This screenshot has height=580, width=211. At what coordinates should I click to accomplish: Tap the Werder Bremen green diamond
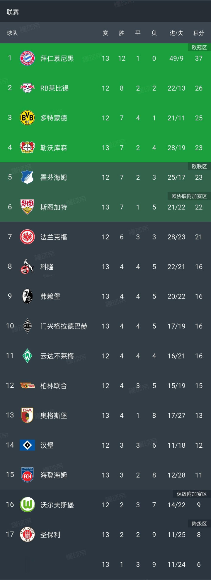27,356
